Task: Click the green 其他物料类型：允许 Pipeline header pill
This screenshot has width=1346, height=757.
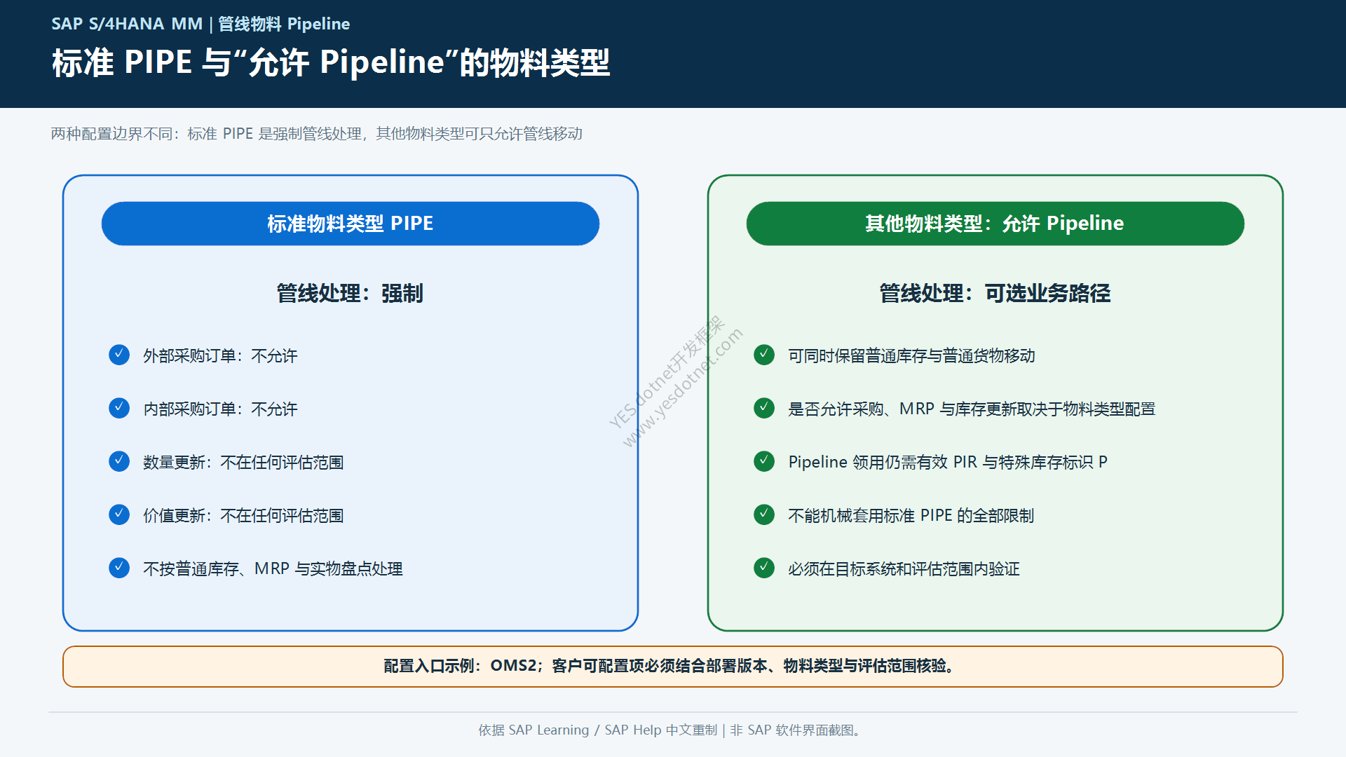Action: (x=995, y=224)
